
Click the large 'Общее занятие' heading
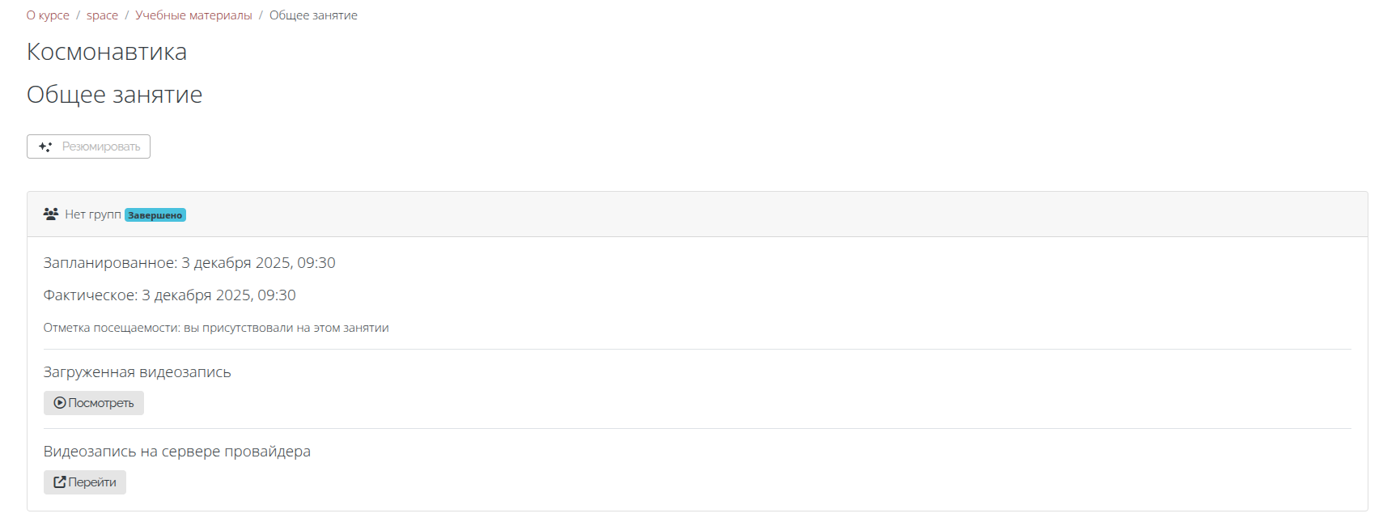coord(114,95)
